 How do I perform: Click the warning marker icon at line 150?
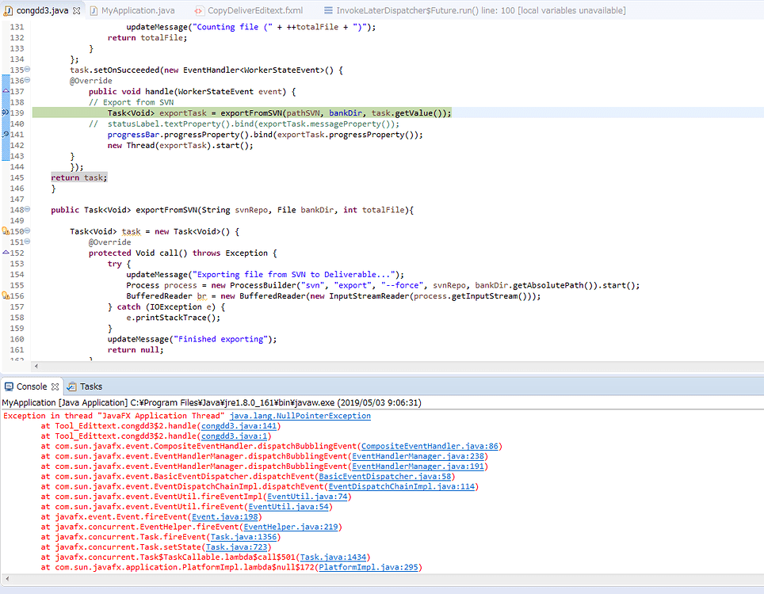(x=5, y=230)
